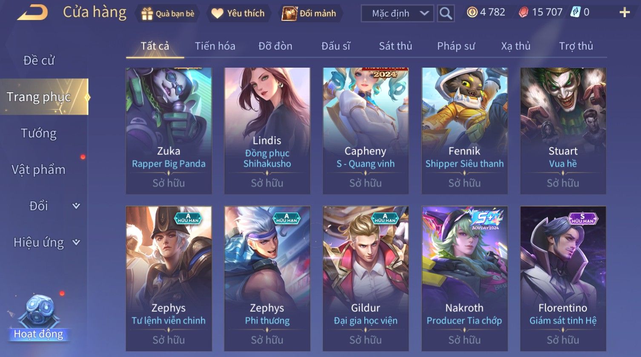Switch to the Sát thủ tab
Screen dimensions: 641x357
[395, 46]
